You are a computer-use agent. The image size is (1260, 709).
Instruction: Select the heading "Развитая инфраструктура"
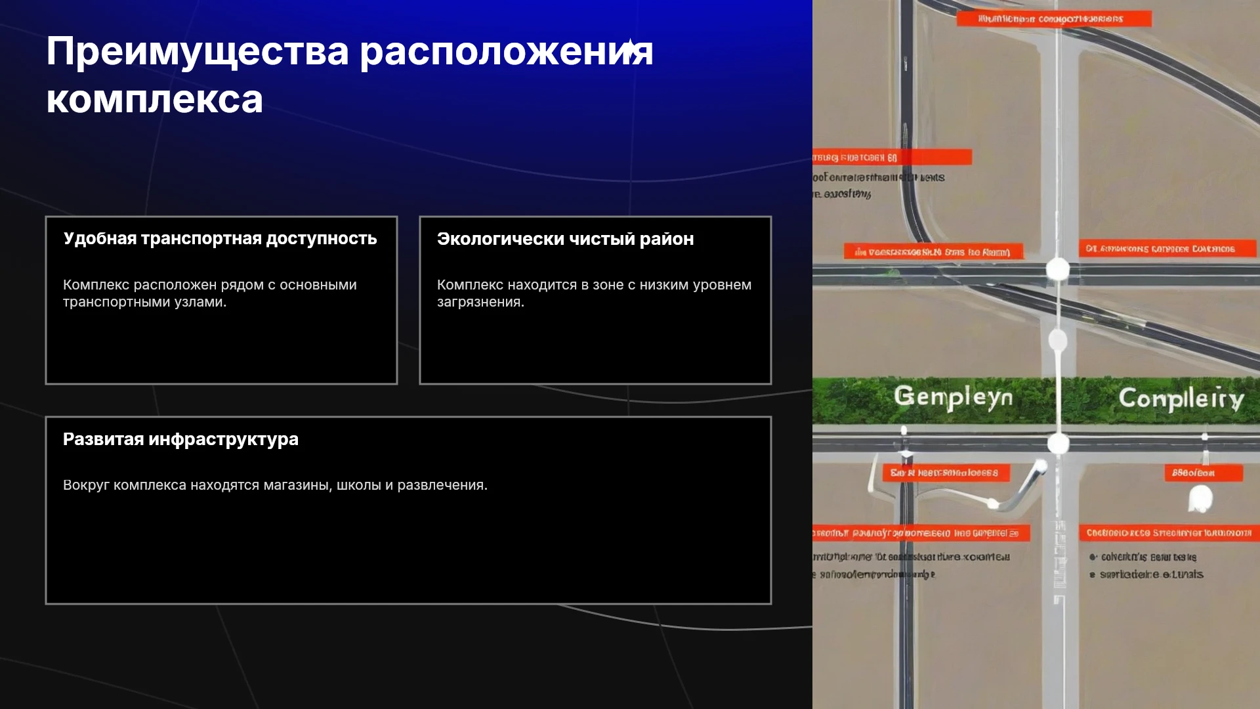180,439
